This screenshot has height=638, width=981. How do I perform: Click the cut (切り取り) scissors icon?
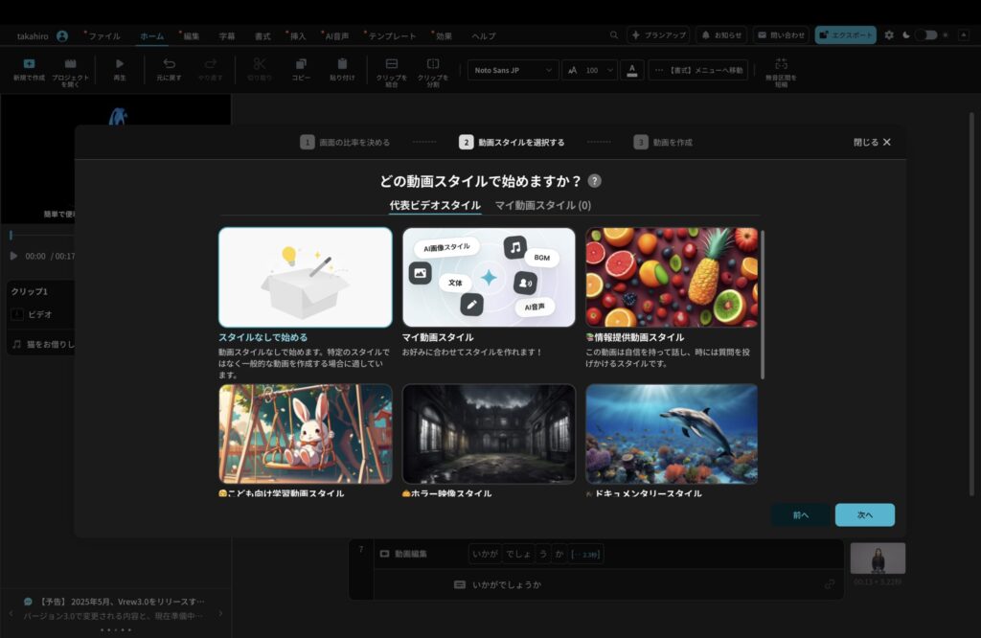259,64
